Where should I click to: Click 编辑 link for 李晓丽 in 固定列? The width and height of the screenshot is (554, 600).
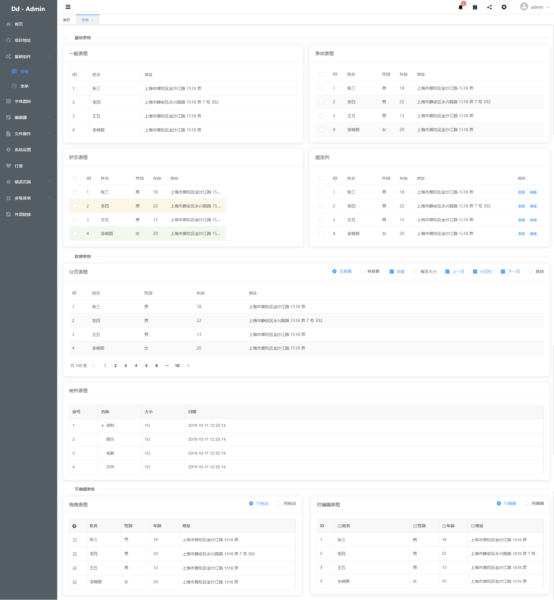coord(533,234)
